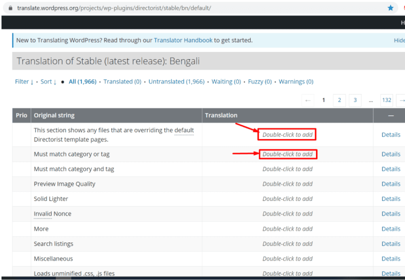
Task: Expand the Sort options
Action: (48, 82)
